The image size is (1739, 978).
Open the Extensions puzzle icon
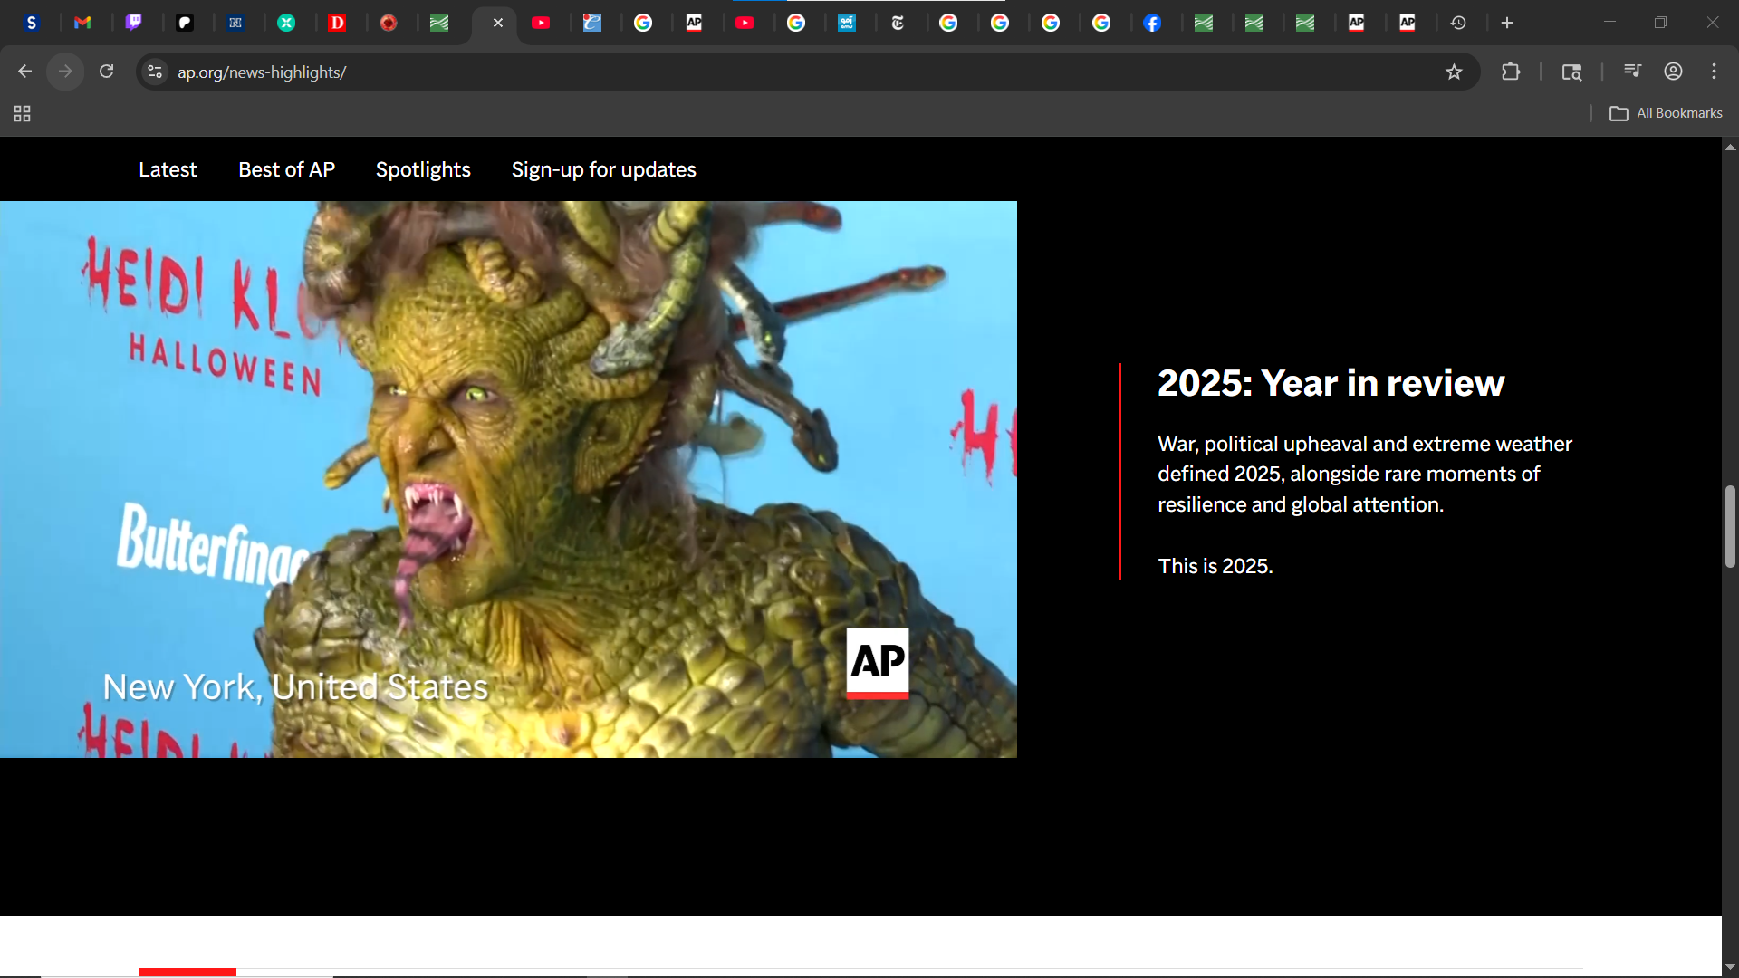(1510, 72)
